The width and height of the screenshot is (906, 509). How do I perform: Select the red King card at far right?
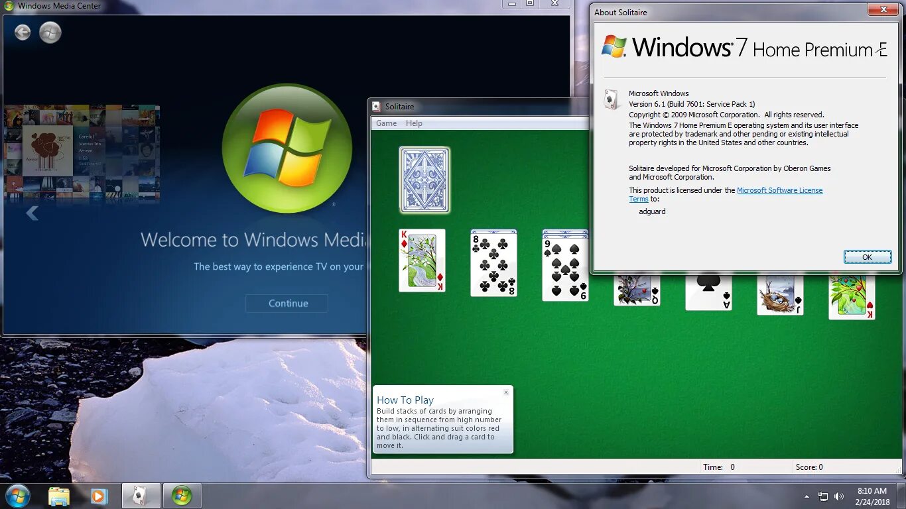coord(852,298)
